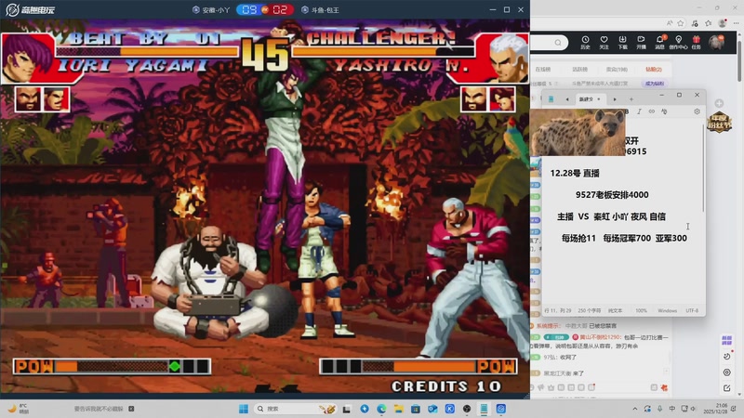The width and height of the screenshot is (744, 418).
Task: Close the current notepad tab
Action: 599,99
